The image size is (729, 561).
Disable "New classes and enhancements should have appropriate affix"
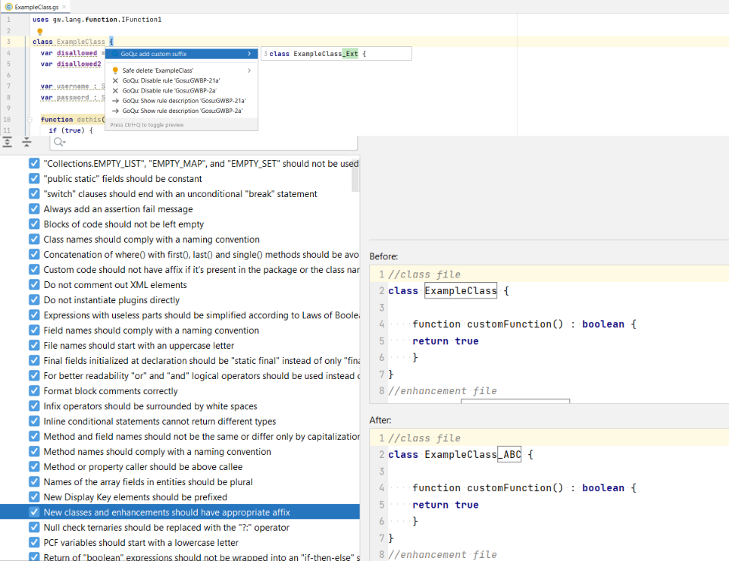click(x=34, y=512)
